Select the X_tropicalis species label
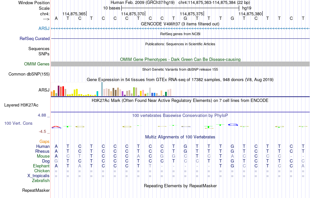 coord(39,176)
